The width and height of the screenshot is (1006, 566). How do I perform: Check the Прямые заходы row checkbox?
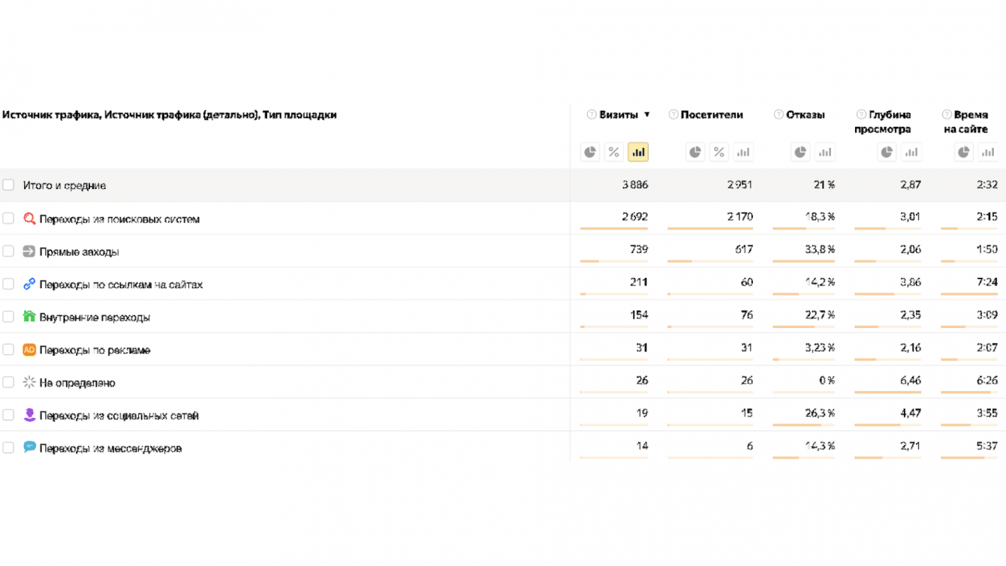click(8, 251)
